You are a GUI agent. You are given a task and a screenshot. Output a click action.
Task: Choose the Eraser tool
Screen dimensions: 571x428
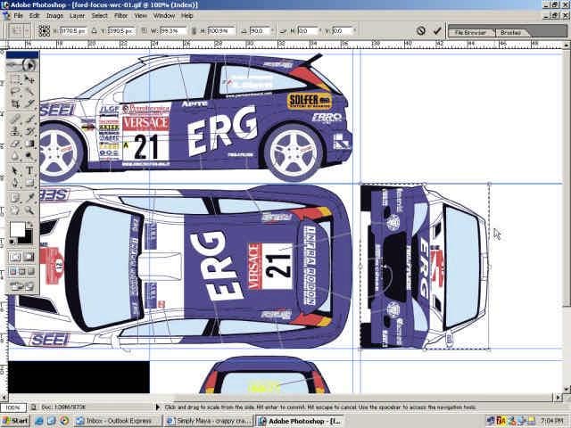(15, 144)
